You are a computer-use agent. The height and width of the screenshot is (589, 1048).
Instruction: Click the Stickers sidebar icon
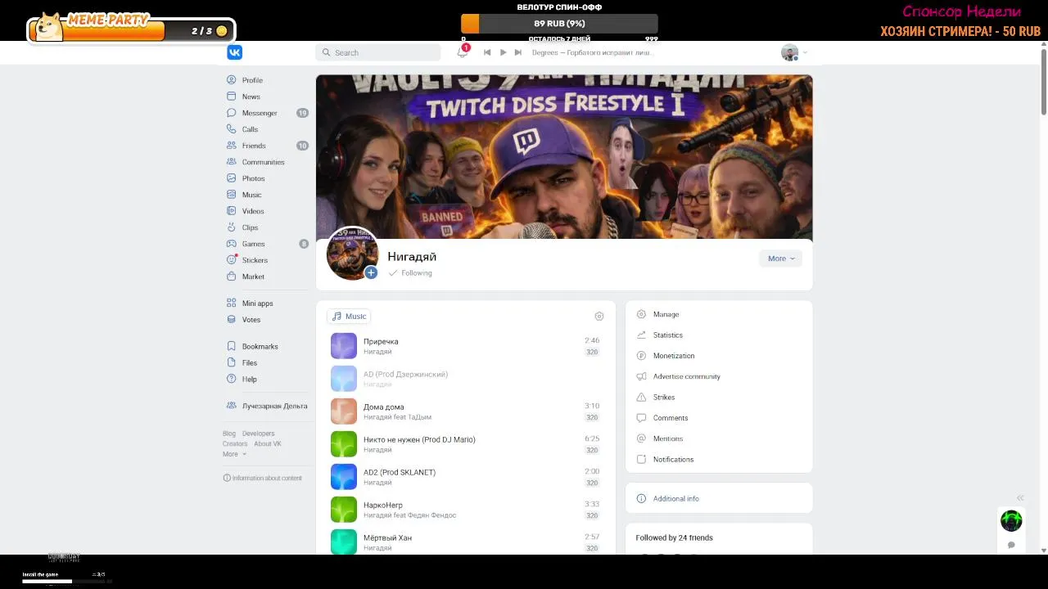pos(232,260)
